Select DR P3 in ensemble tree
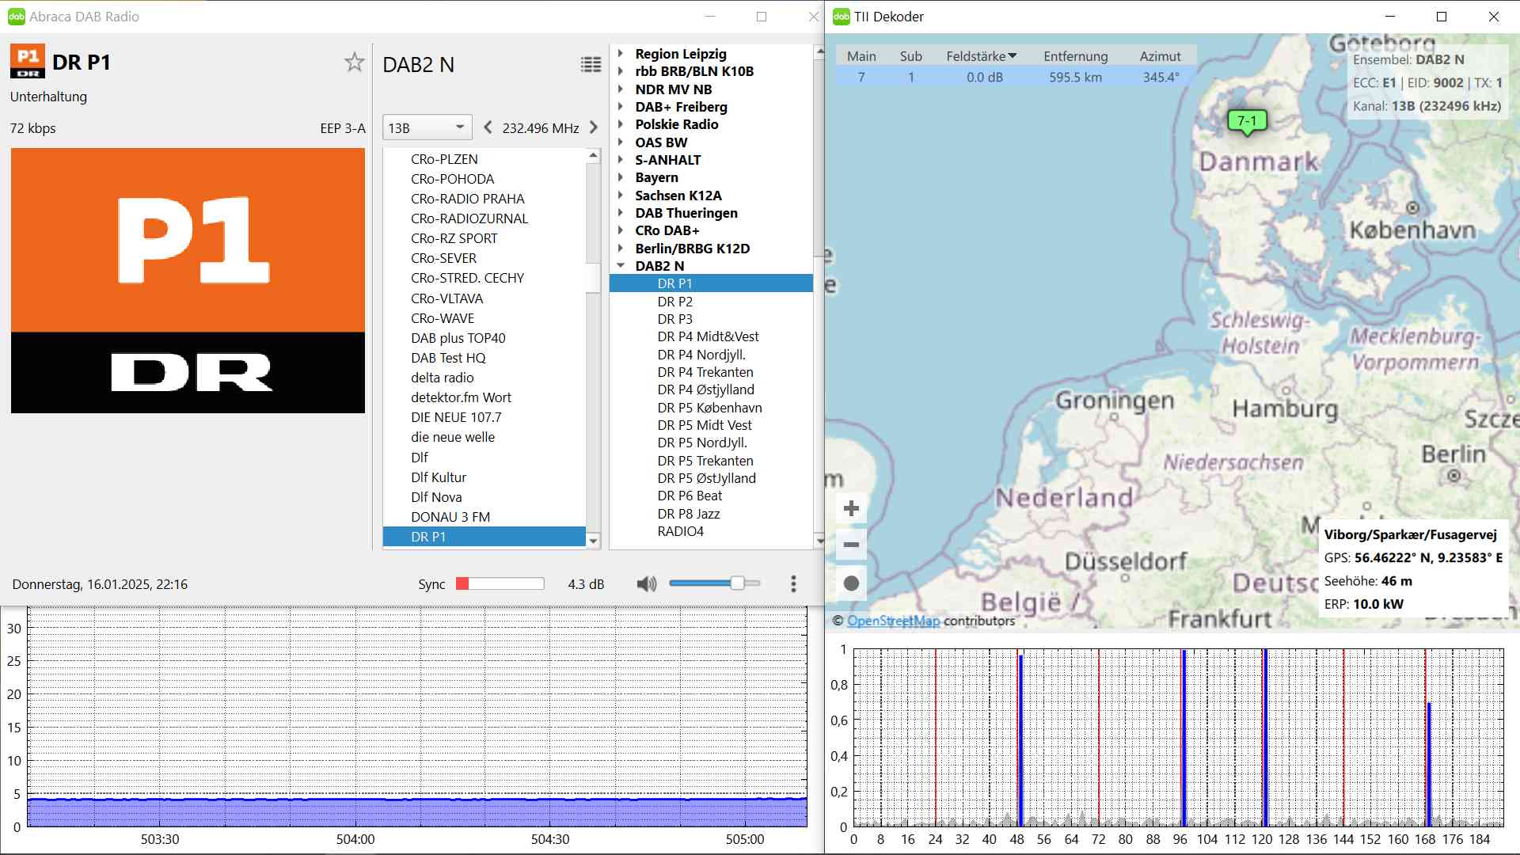The width and height of the screenshot is (1520, 855). coord(674,319)
